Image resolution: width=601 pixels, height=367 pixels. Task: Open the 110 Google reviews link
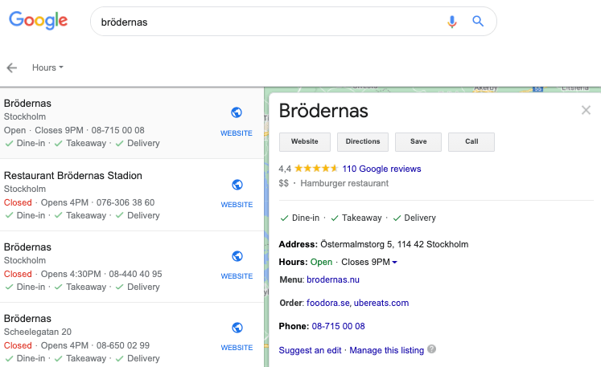(x=381, y=169)
